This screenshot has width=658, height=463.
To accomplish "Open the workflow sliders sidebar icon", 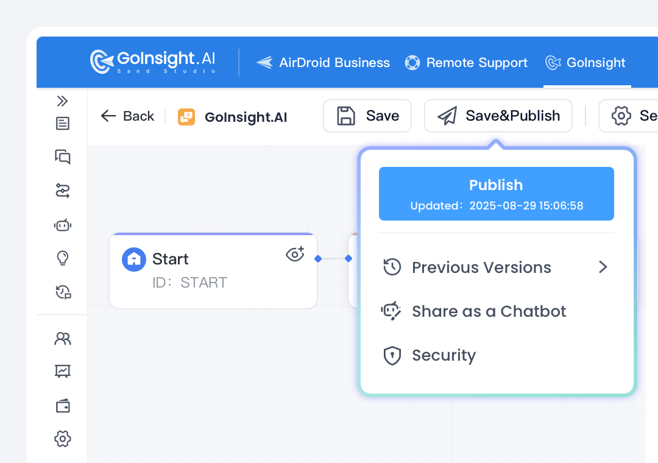I will [62, 191].
